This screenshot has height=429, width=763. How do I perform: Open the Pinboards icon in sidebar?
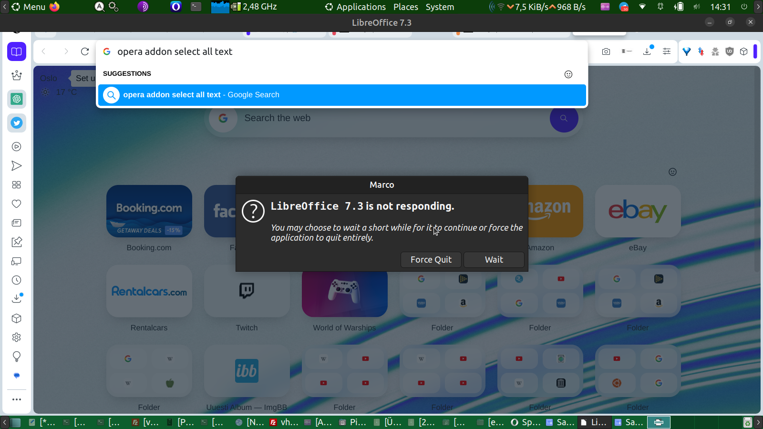[x=17, y=242]
